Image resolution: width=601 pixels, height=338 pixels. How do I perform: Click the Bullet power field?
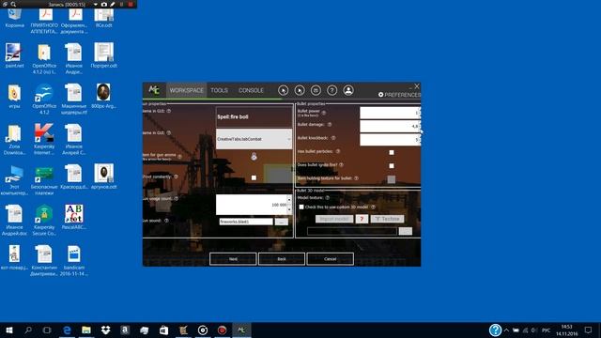[x=390, y=113]
